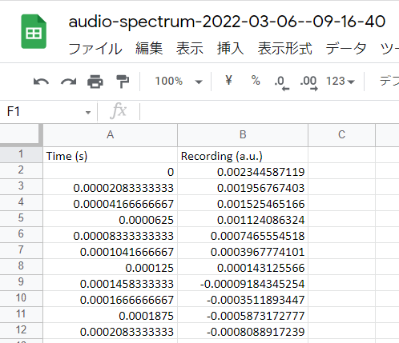
Task: Select cell A1 Time (s)
Action: (110, 155)
